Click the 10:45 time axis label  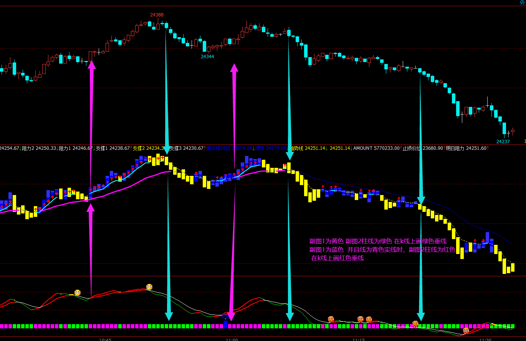coord(105,339)
